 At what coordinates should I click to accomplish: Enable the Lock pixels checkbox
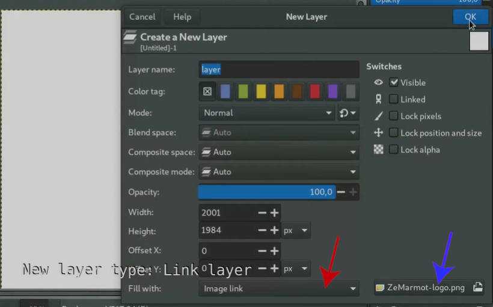(394, 116)
